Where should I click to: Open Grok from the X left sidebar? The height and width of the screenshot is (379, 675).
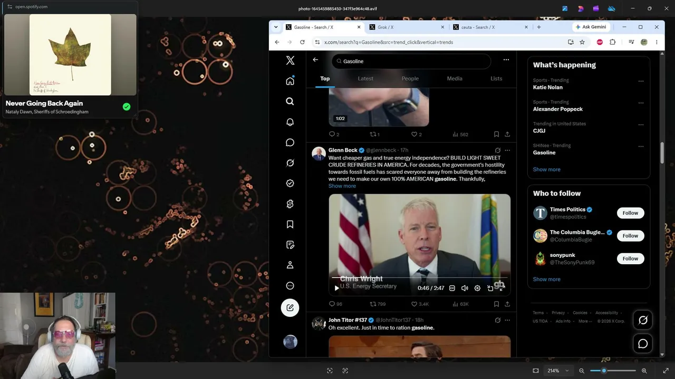[290, 163]
